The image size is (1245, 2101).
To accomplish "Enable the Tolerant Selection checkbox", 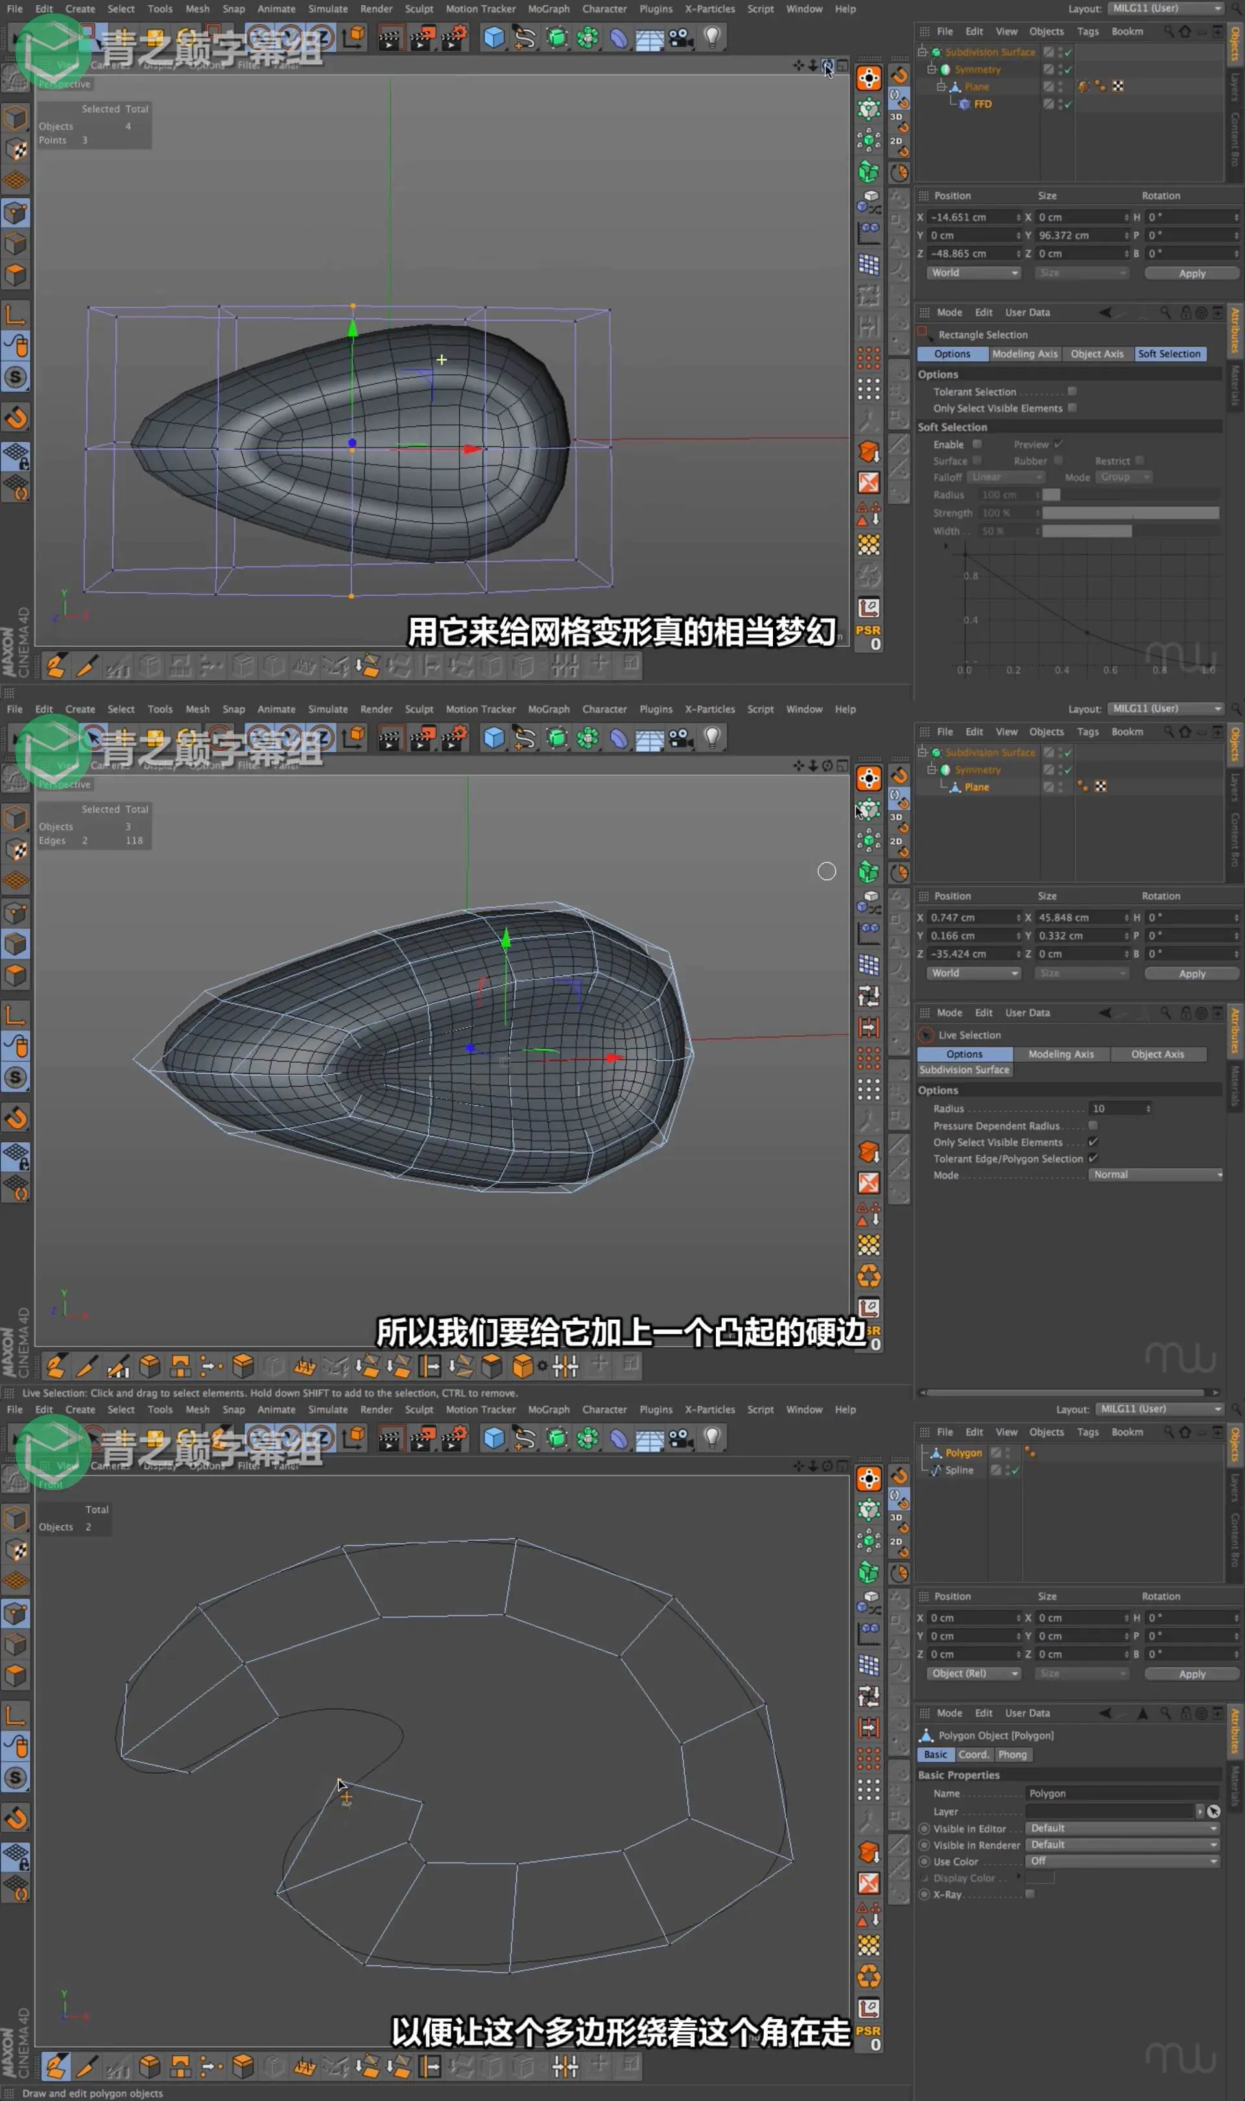I will 1071,392.
